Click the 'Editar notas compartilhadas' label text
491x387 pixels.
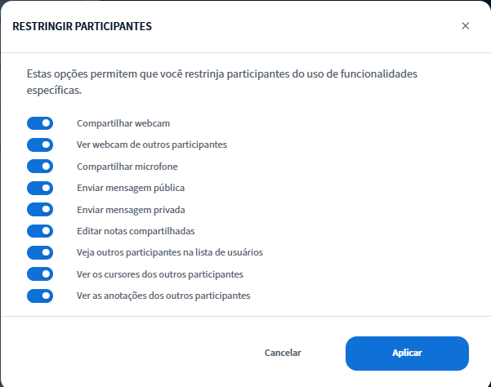pyautogui.click(x=136, y=231)
